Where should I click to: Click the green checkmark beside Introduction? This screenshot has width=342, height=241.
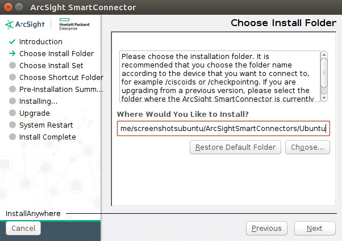(12, 42)
